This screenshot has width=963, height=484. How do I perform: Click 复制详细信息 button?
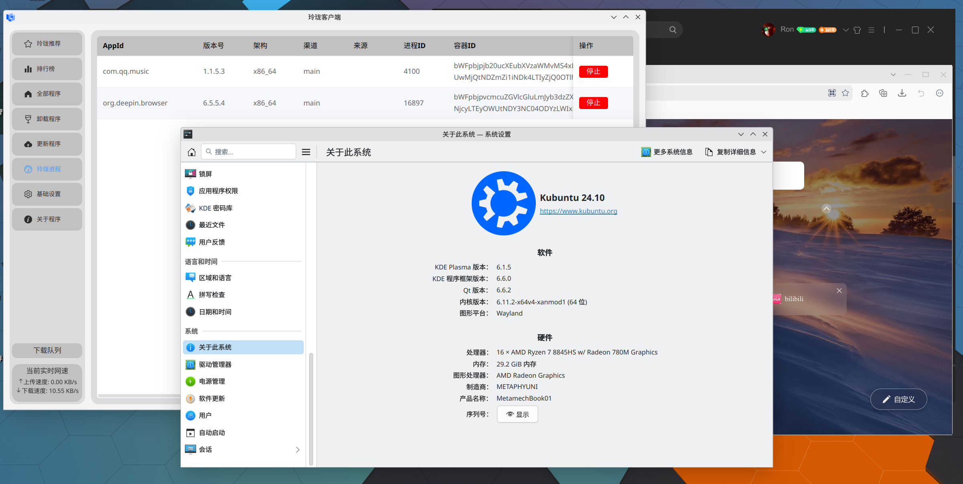point(730,152)
